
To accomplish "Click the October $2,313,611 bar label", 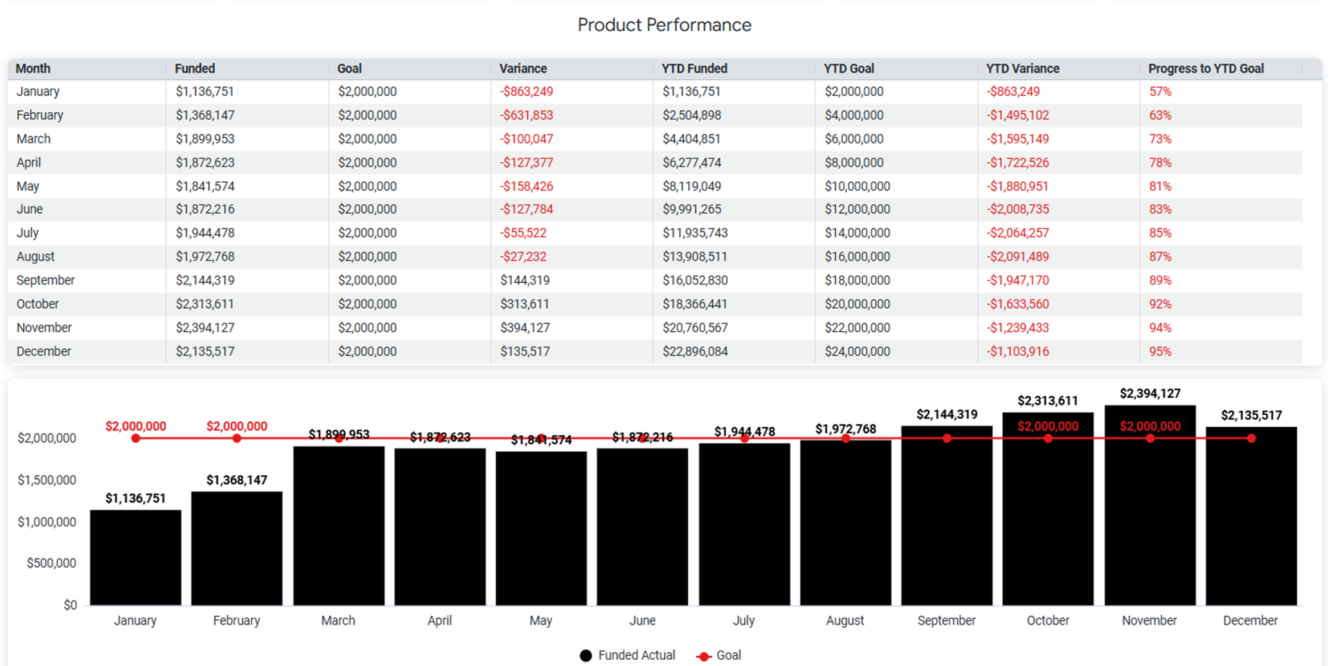I will [1047, 401].
